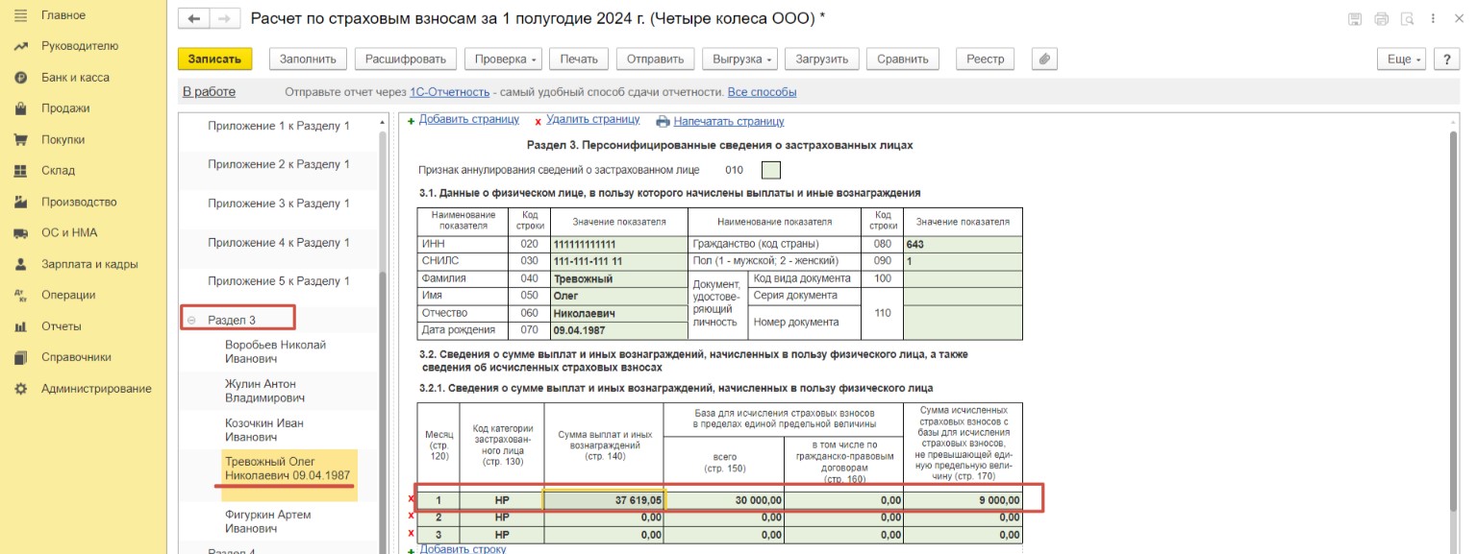Click the Загрузить button
Viewport: 1477px width, 554px height.
822,59
